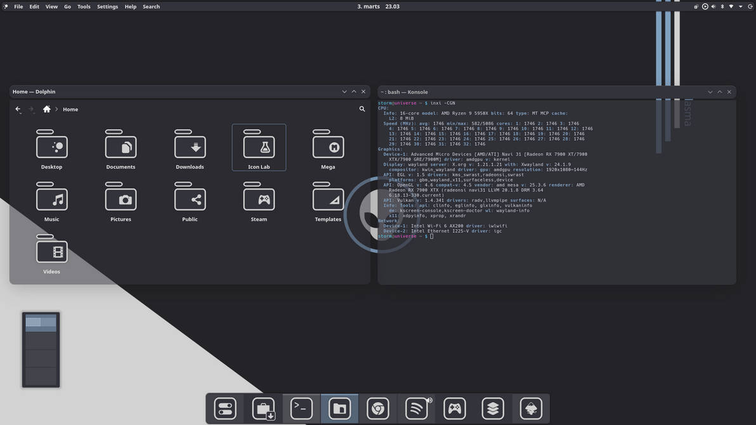The image size is (756, 425).
Task: Open Dolphin search with magnifier icon
Action: point(362,109)
